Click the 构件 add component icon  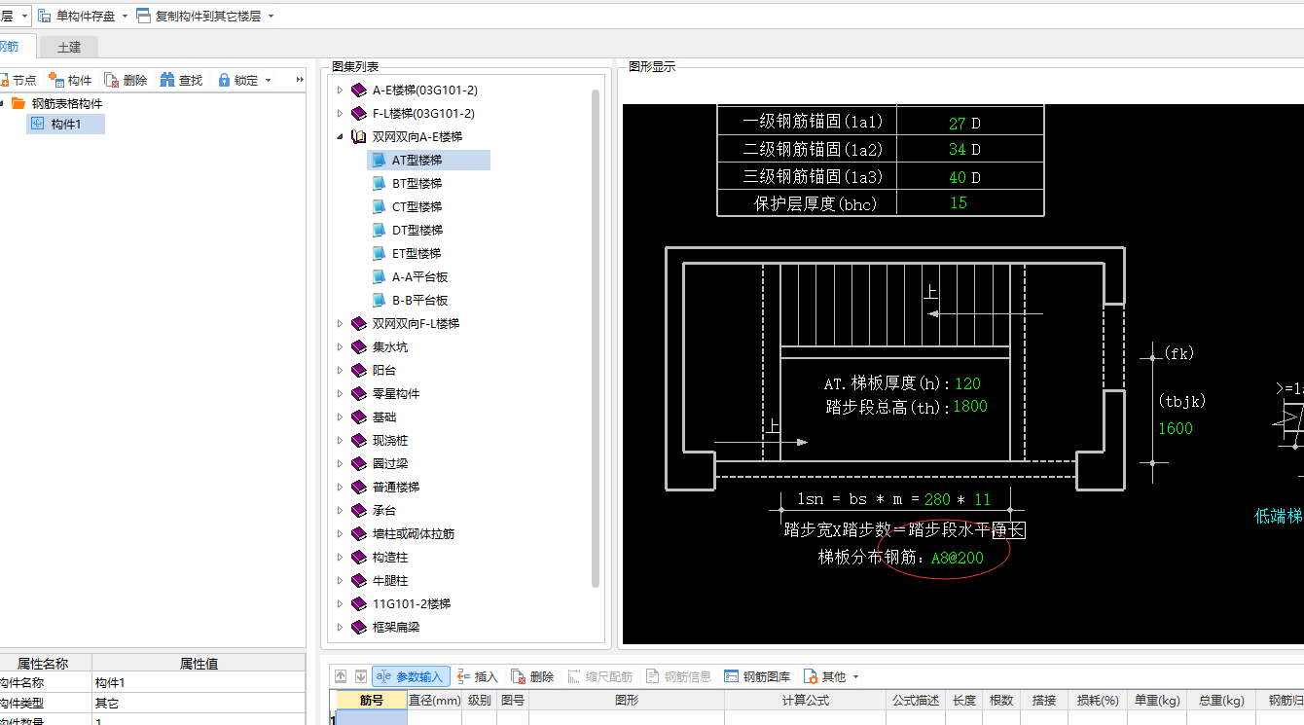(x=55, y=80)
